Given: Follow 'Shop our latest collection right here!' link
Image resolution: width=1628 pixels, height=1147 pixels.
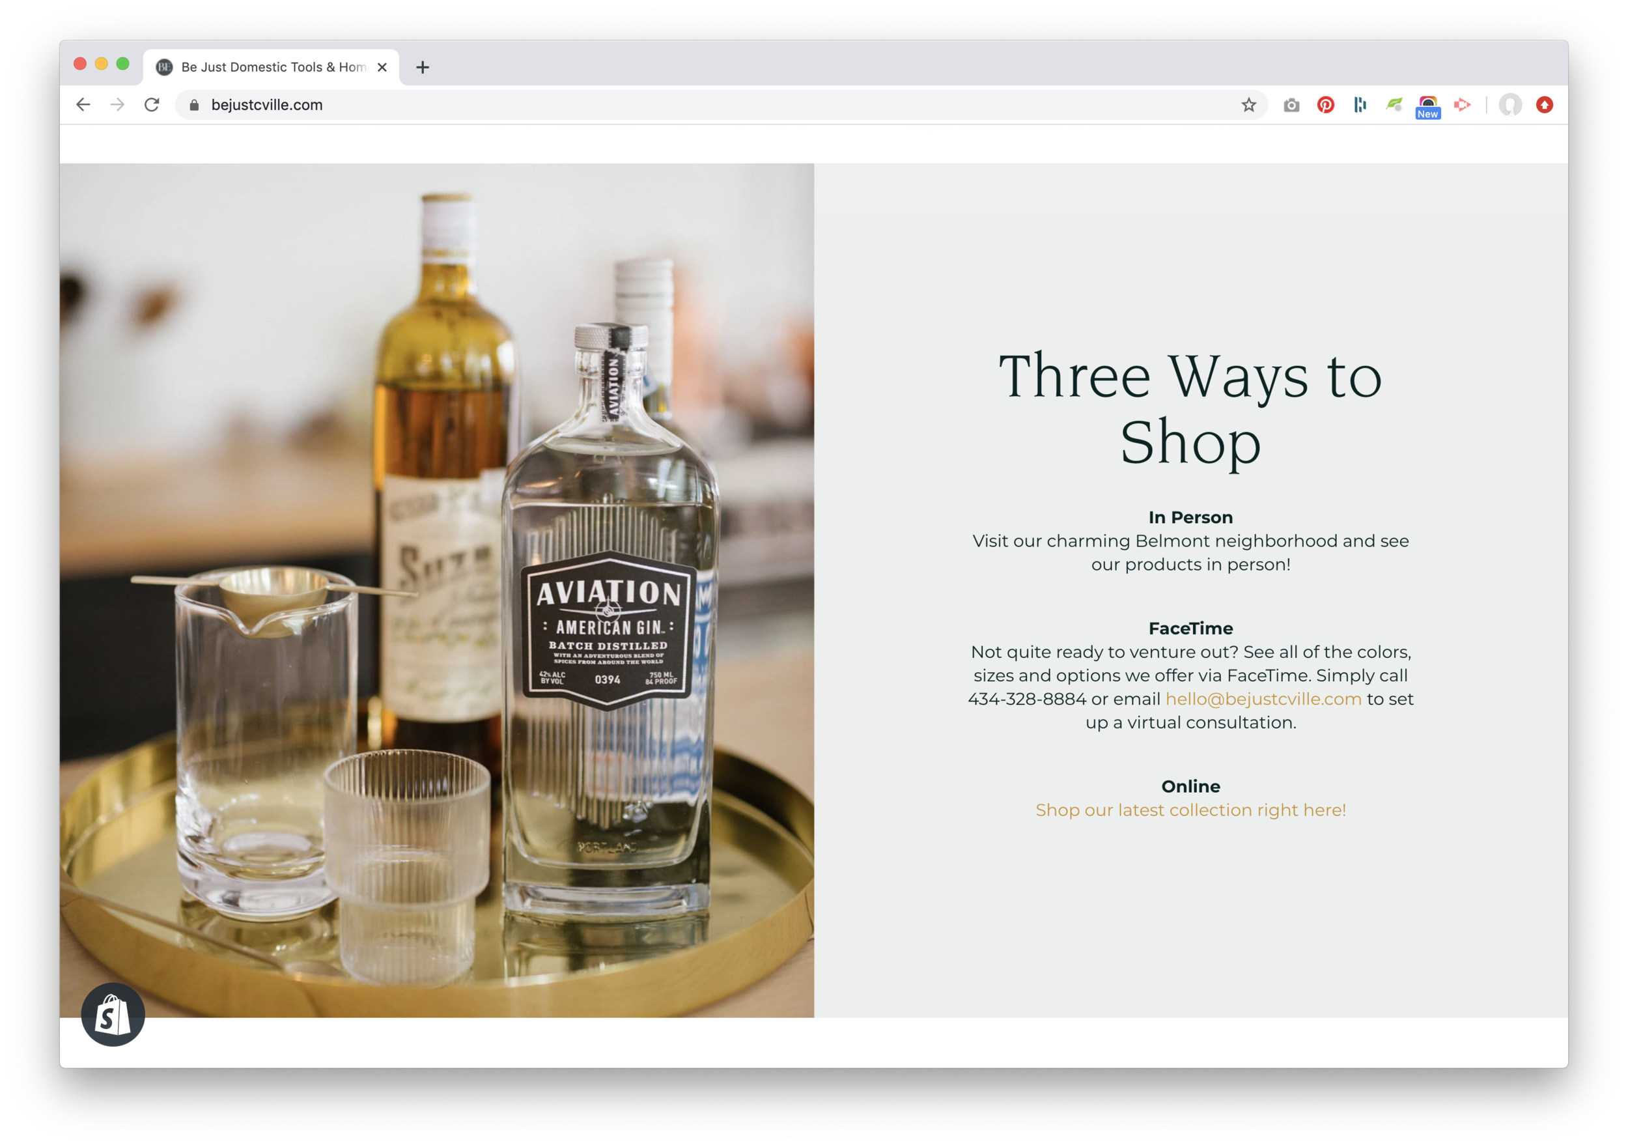Looking at the screenshot, I should tap(1190, 810).
